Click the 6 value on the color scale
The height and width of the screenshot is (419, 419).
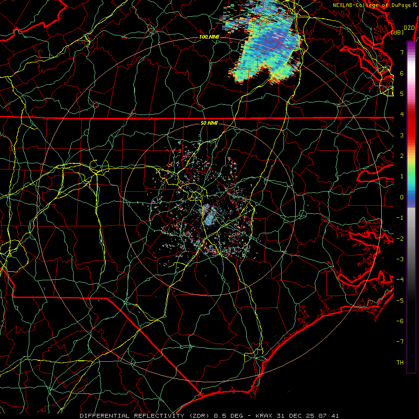pos(402,73)
